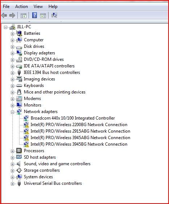Screen dimensions: 169x204
Task: Click the Back arrow toolbar icon
Action: (x=4, y=15)
